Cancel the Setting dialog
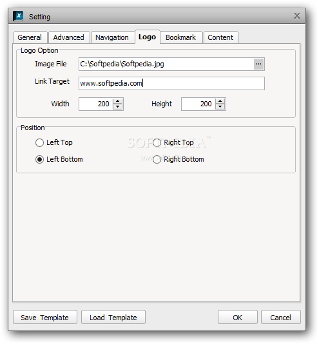The width and height of the screenshot is (319, 344). tap(280, 317)
